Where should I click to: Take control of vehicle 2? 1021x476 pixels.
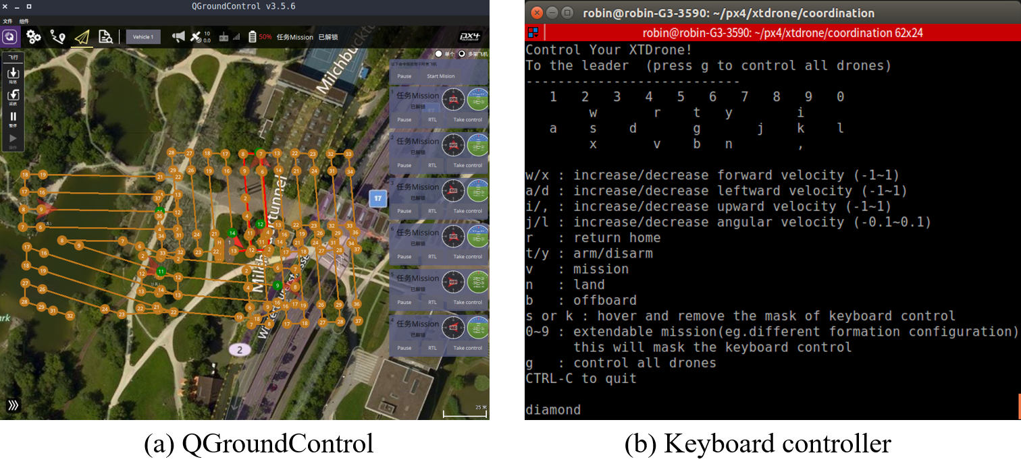(468, 165)
